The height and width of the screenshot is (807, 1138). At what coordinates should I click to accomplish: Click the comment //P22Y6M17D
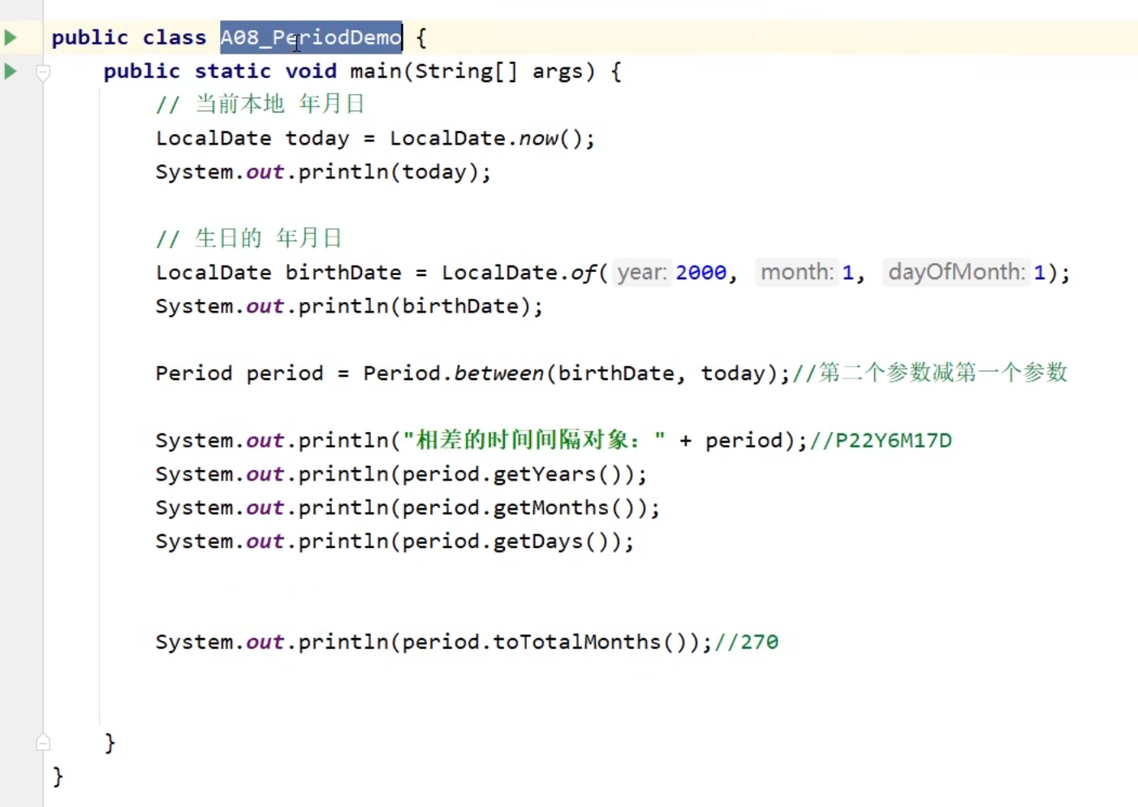click(x=881, y=441)
